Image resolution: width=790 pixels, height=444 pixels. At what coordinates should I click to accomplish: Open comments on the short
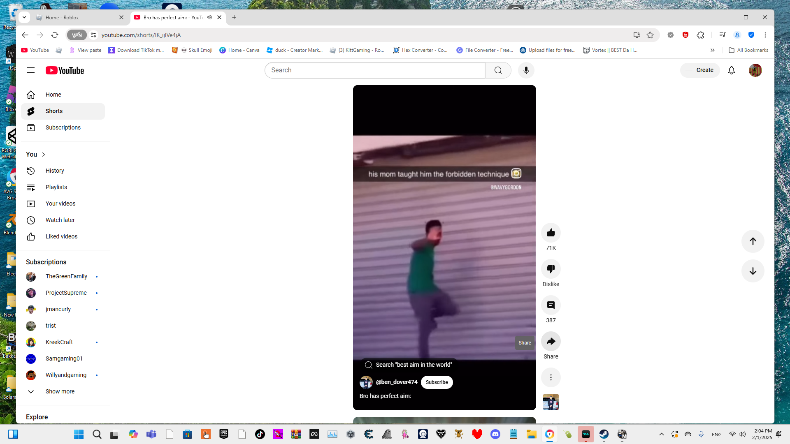[x=551, y=305]
